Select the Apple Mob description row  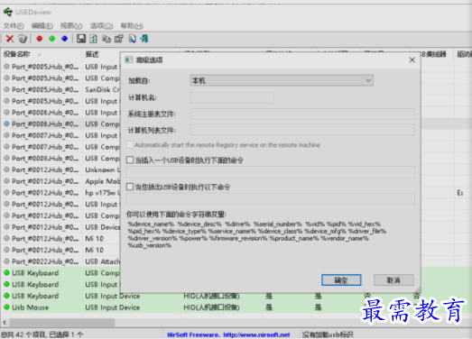[x=102, y=181]
